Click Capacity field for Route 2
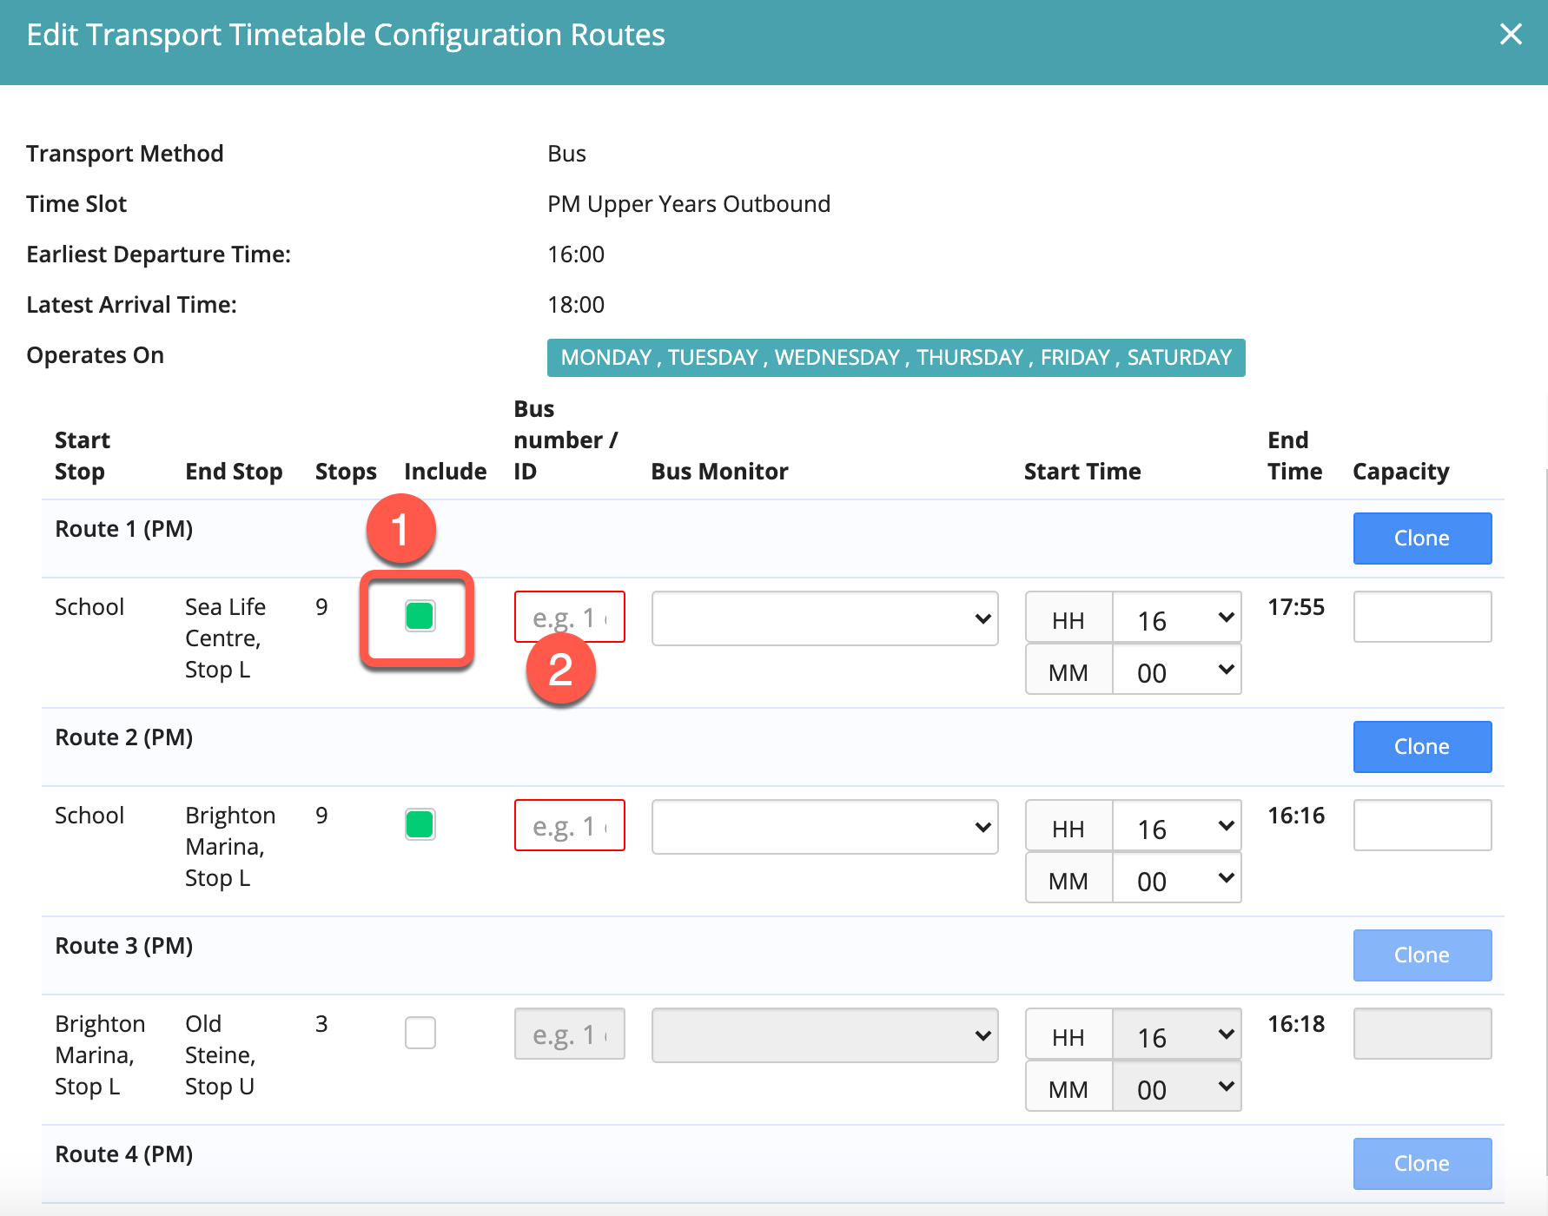The image size is (1548, 1216). click(1421, 825)
